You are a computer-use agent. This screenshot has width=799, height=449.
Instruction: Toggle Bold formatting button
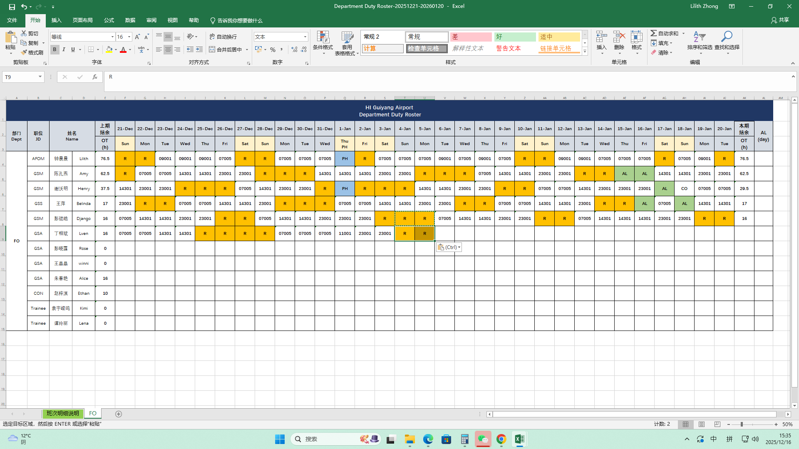tap(55, 49)
